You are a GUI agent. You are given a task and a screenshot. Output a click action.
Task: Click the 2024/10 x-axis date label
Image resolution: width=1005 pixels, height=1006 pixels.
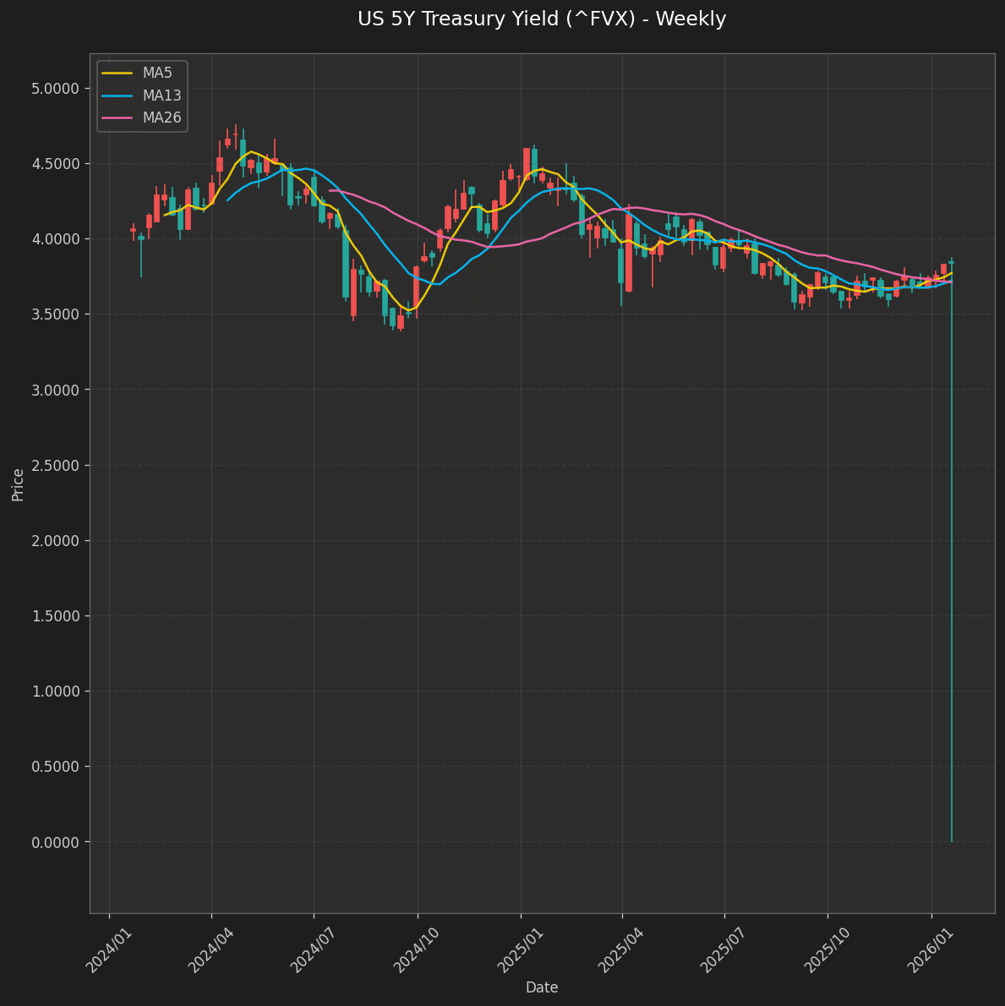[x=417, y=949]
